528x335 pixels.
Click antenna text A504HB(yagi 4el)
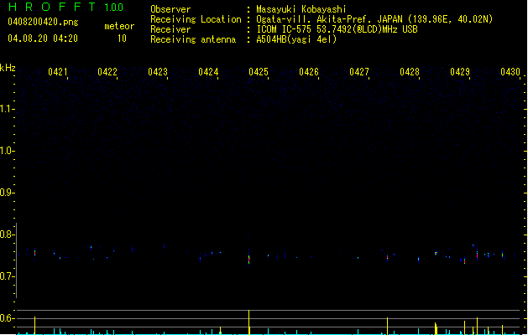tap(296, 39)
